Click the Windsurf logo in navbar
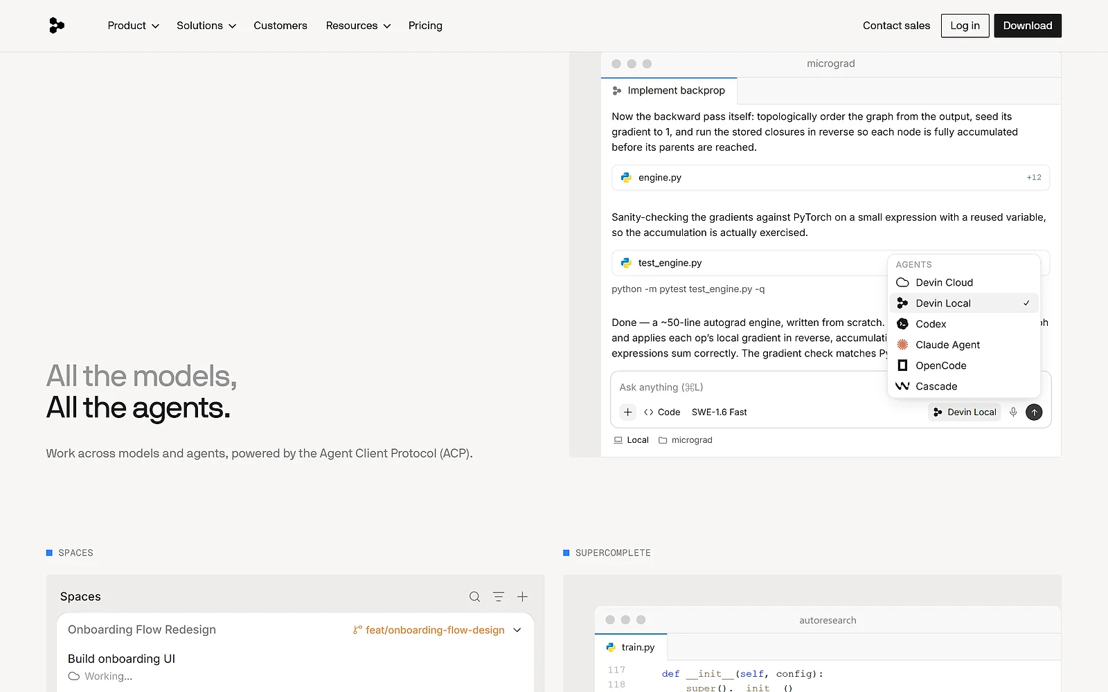The height and width of the screenshot is (692, 1108). (x=57, y=26)
